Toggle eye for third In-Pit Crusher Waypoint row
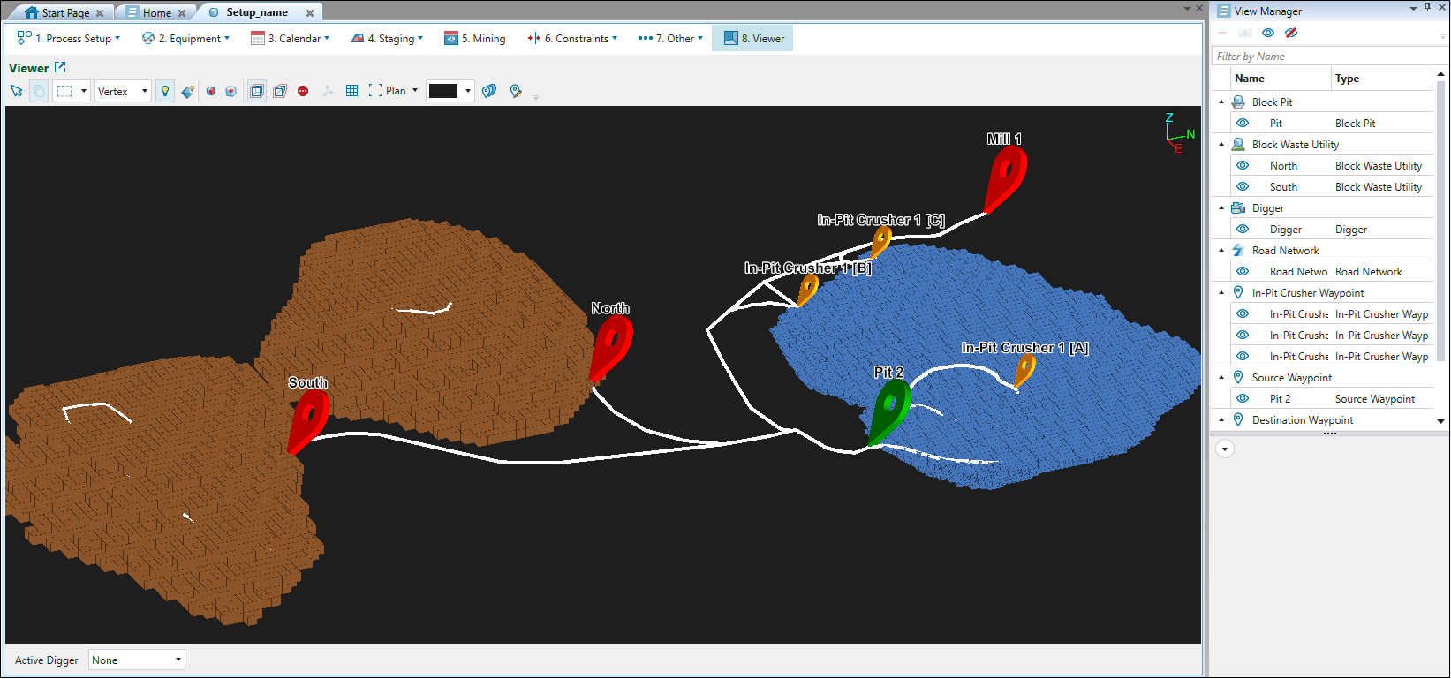This screenshot has height=679, width=1451. coord(1243,356)
